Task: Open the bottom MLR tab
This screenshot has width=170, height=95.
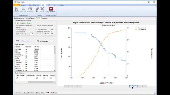Action: (x=42, y=93)
